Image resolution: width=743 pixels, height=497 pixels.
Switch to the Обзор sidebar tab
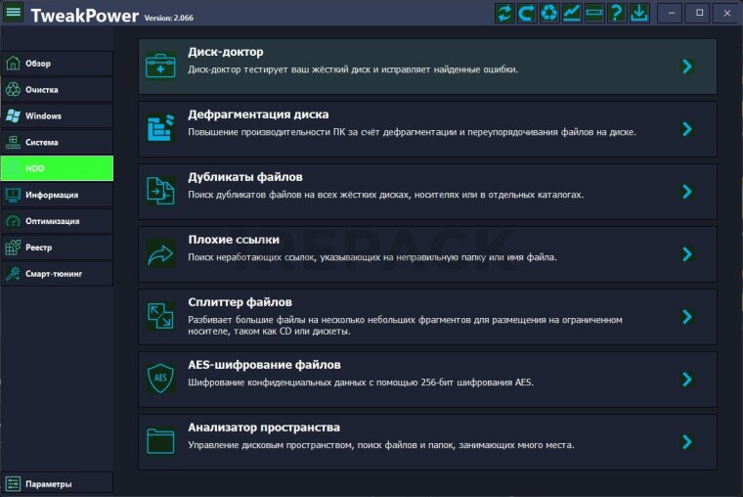coord(57,64)
